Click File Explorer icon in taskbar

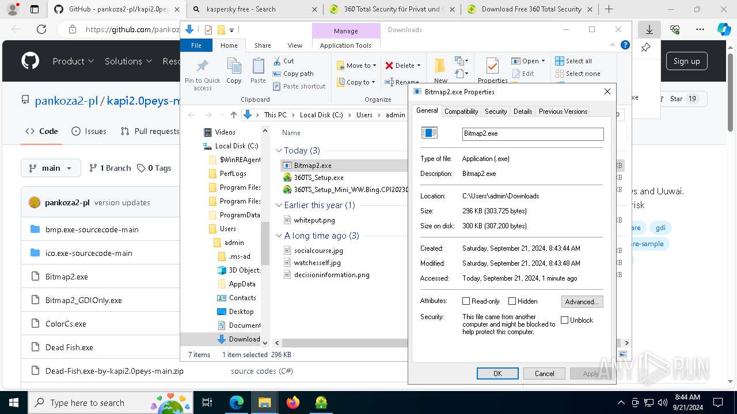265,402
